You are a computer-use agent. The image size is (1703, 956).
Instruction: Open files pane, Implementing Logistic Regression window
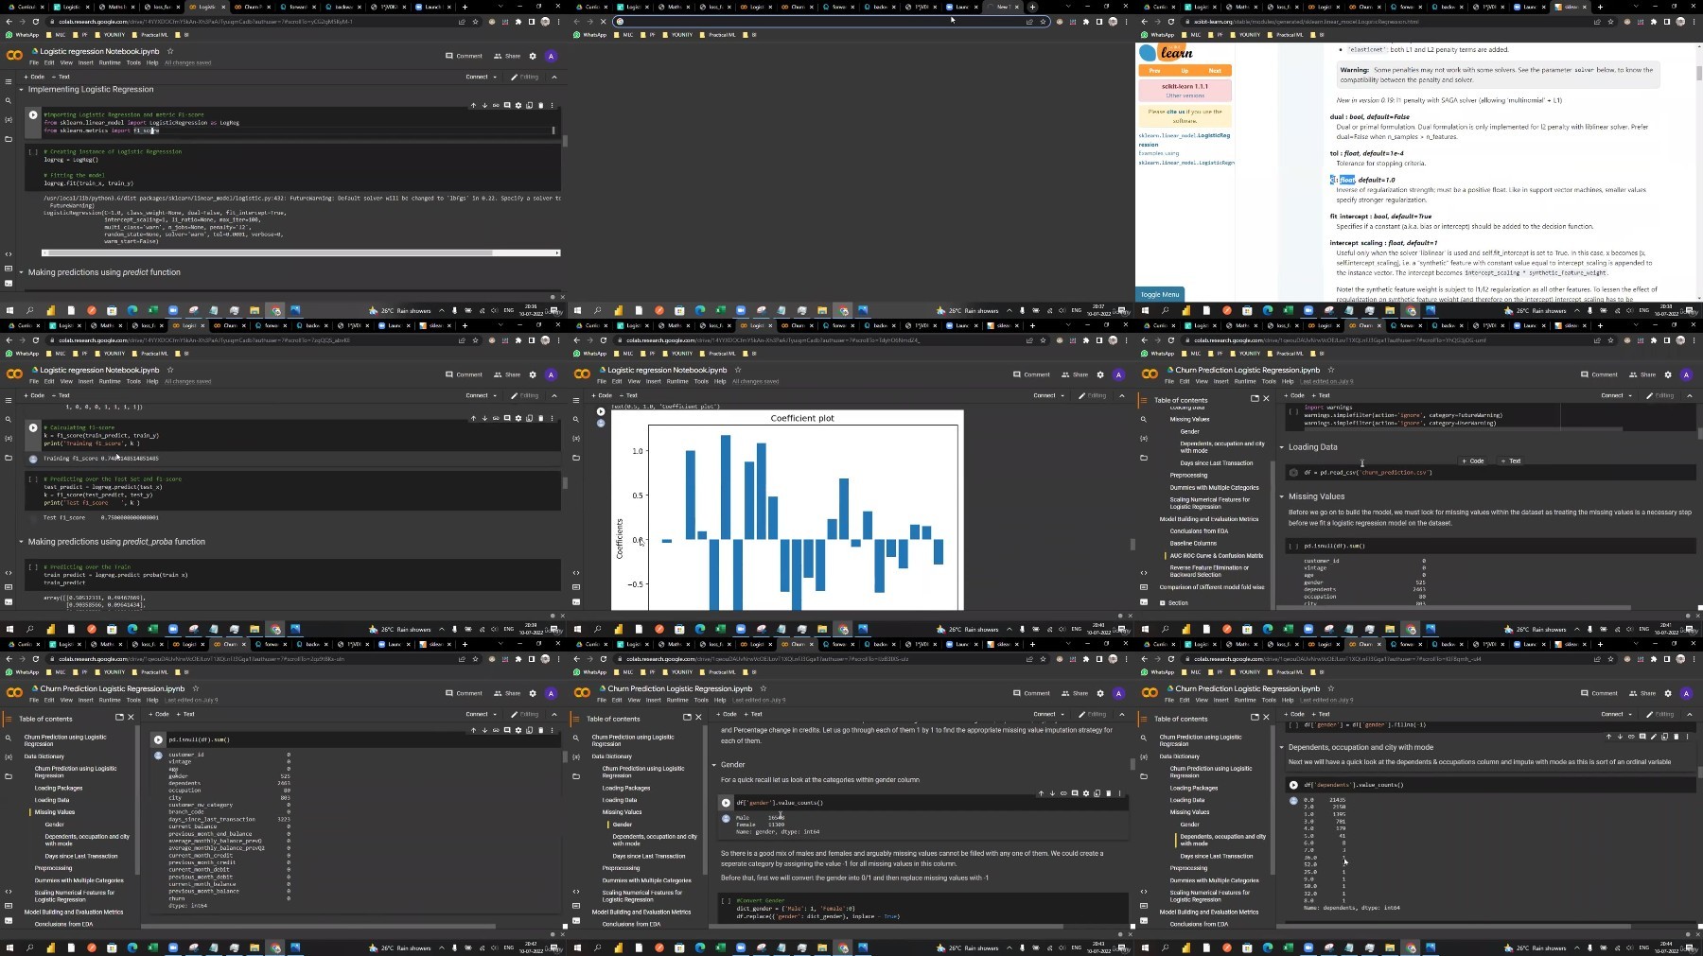pos(9,139)
